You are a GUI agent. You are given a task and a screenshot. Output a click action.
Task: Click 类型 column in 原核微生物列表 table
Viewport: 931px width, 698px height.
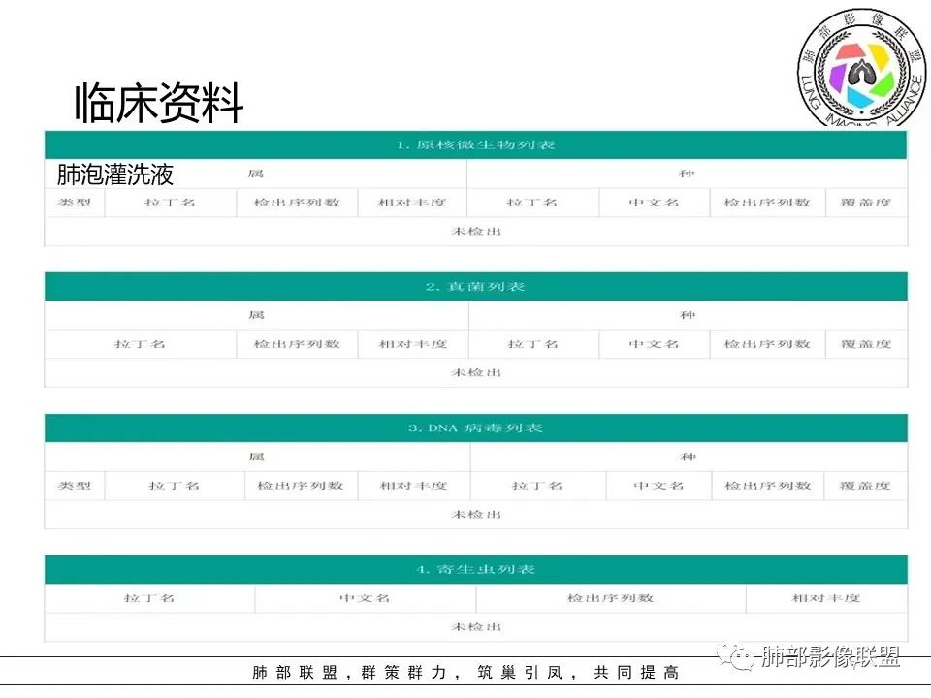coord(75,203)
